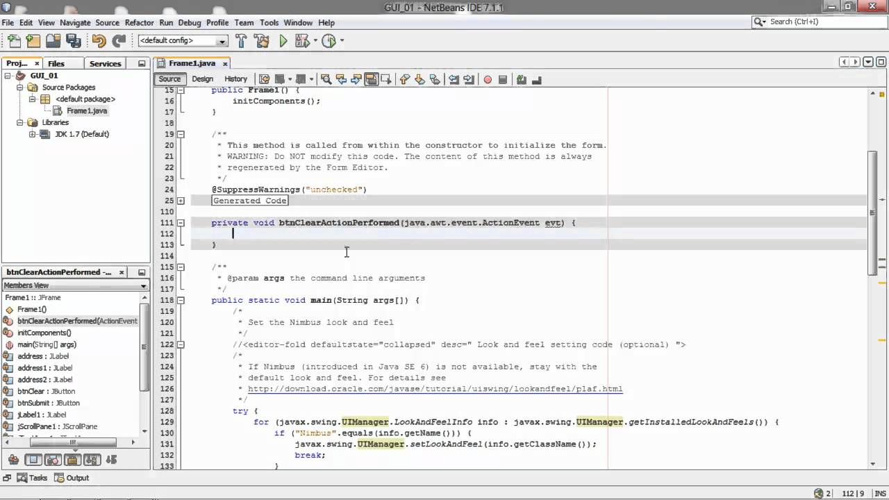Click the New Project toolbar icon
This screenshot has width=889, height=500.
pyautogui.click(x=33, y=41)
